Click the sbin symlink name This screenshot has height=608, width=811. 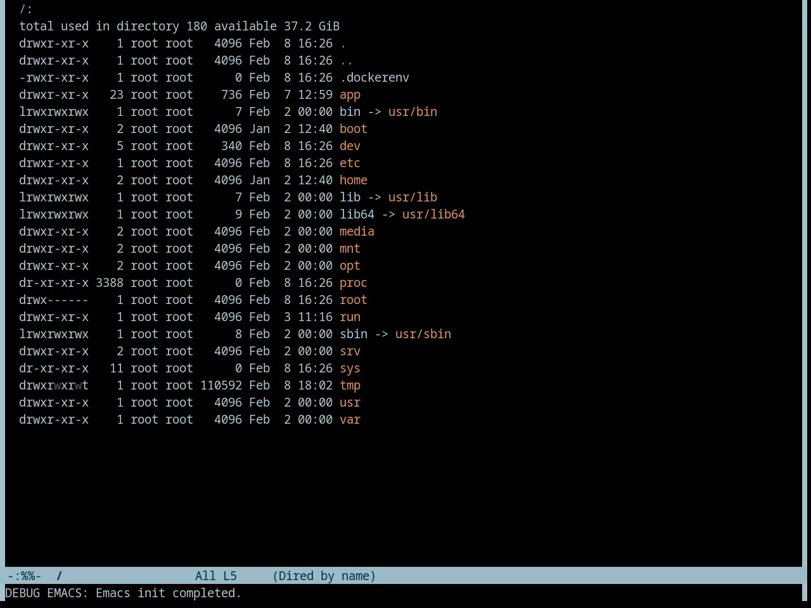point(354,334)
